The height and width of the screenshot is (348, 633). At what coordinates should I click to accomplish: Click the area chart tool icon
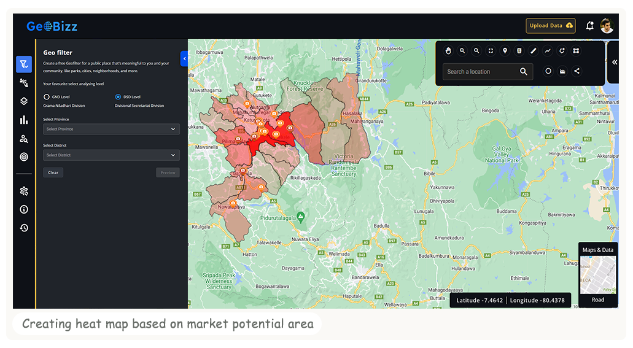coord(562,71)
